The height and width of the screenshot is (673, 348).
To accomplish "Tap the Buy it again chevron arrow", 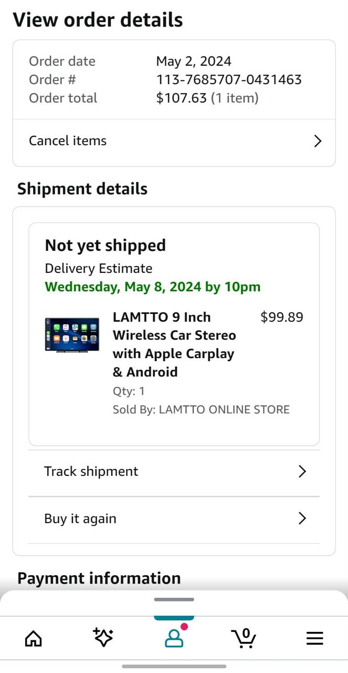I will pyautogui.click(x=302, y=519).
